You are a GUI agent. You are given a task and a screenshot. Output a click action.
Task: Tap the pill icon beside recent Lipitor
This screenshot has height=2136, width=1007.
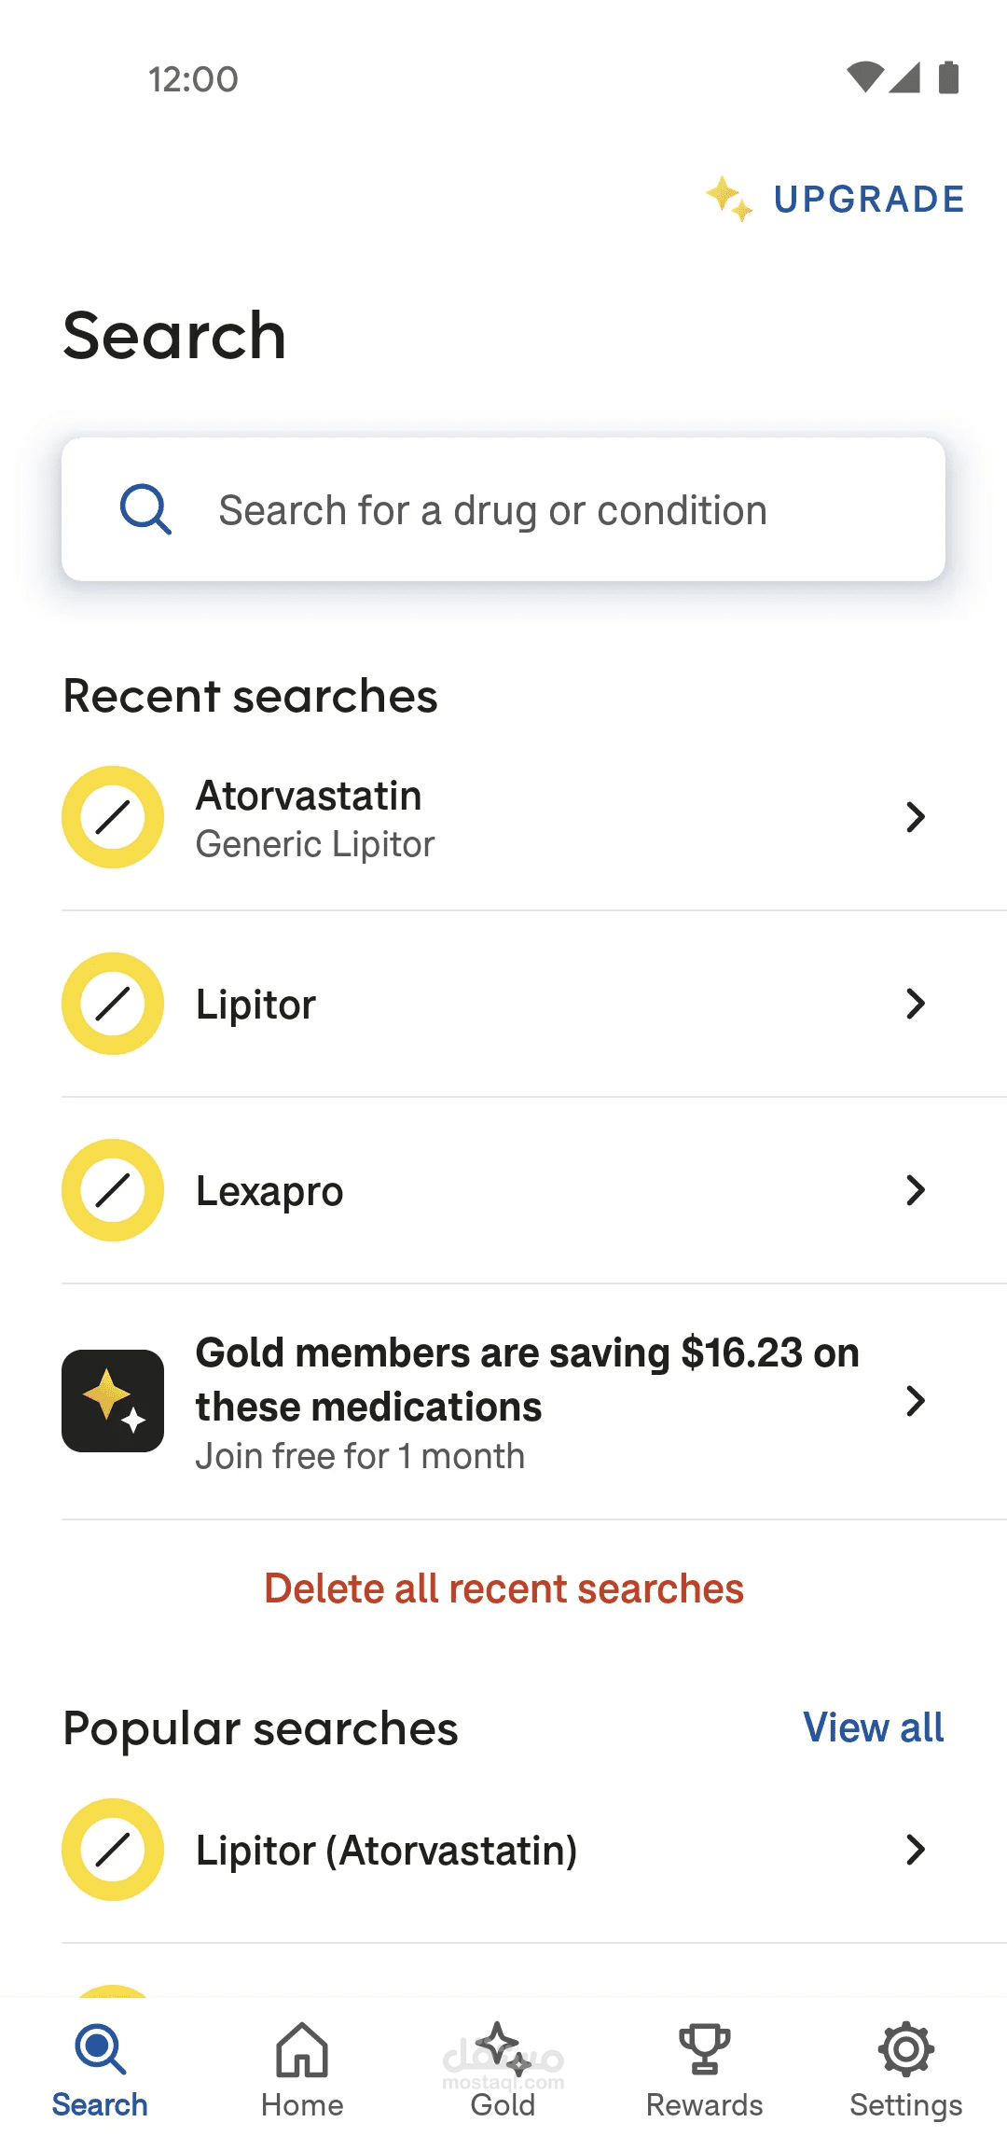click(x=113, y=1004)
